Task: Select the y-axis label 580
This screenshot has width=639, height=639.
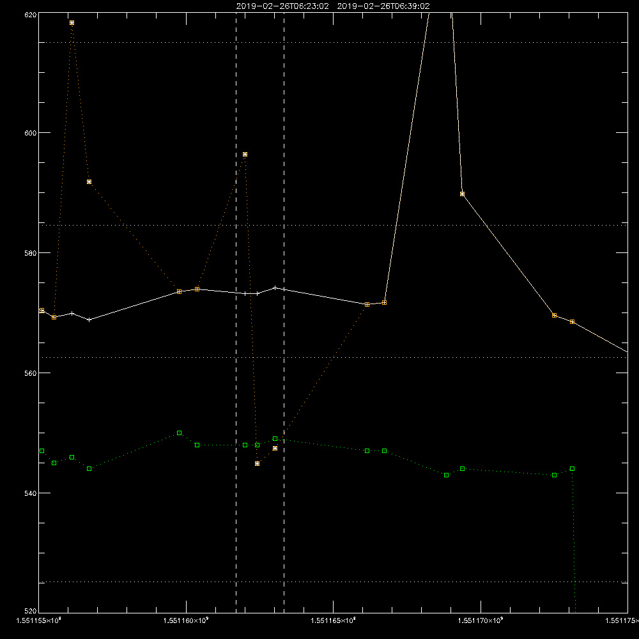Action: 31,252
